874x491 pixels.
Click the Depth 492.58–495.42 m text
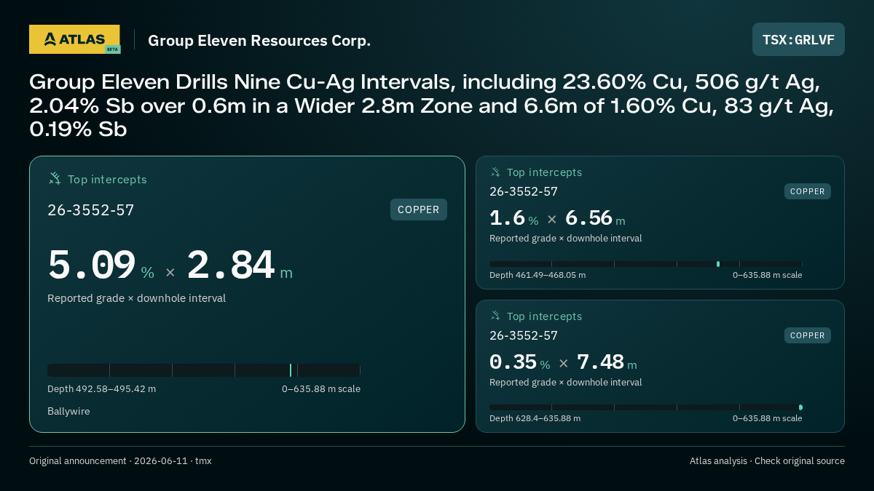click(101, 388)
